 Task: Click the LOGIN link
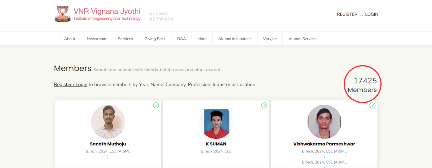pyautogui.click(x=372, y=14)
